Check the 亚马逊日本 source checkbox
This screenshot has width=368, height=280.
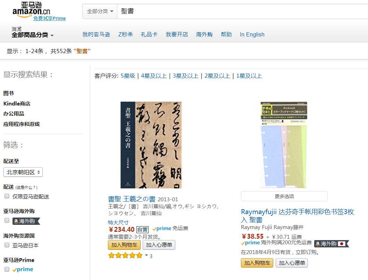(x=7, y=245)
